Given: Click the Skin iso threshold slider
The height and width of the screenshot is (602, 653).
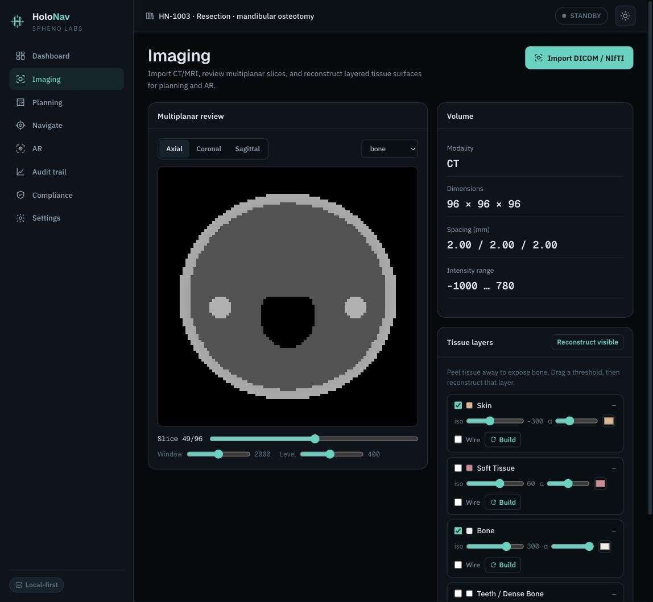Looking at the screenshot, I should [x=495, y=421].
